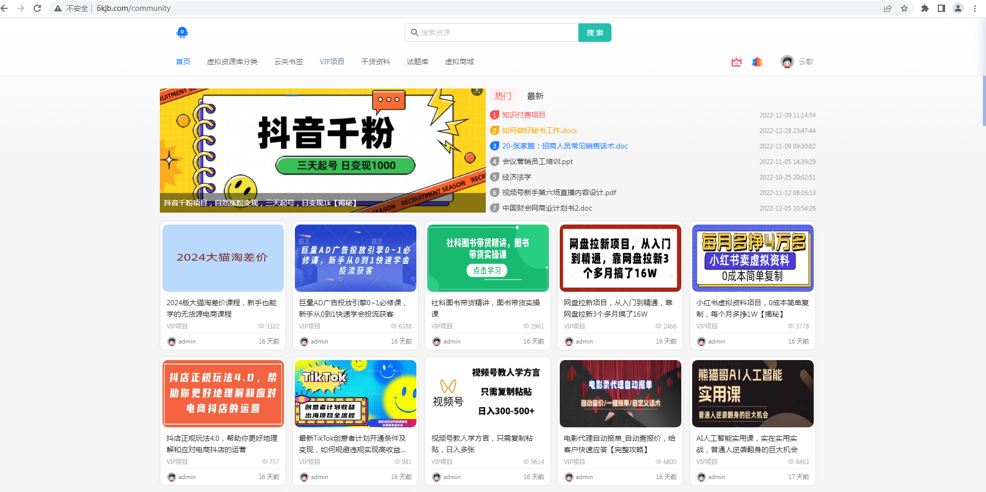Screen dimensions: 986x492
Task: Open the 抖店正规玩法4.0 thumbnail
Action: [223, 394]
